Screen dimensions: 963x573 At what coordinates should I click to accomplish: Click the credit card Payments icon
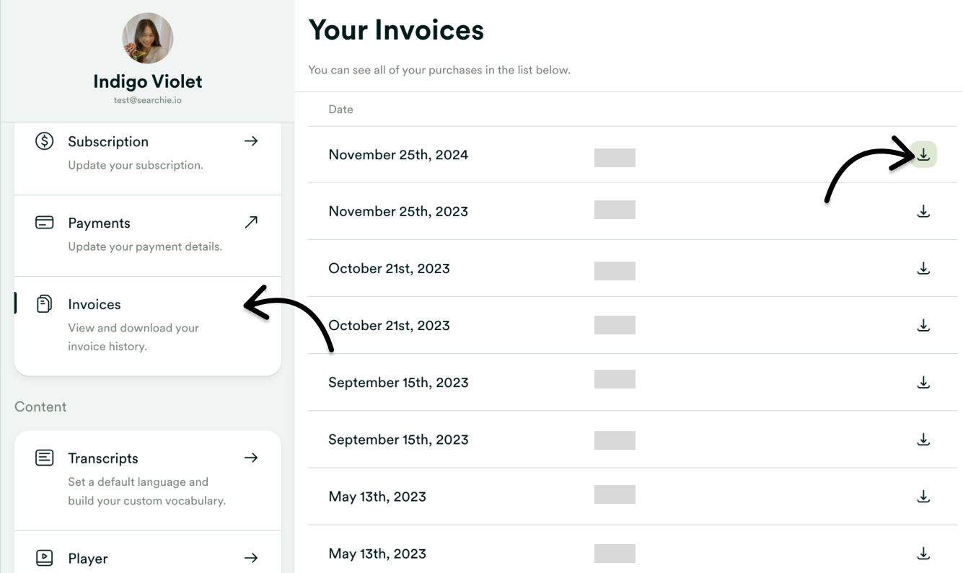(44, 222)
